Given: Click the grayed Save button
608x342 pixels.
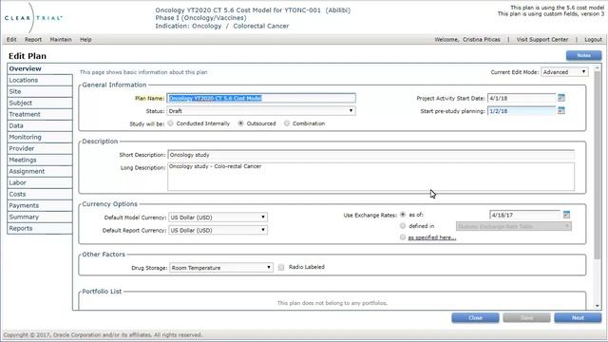Looking at the screenshot, I should coord(526,317).
